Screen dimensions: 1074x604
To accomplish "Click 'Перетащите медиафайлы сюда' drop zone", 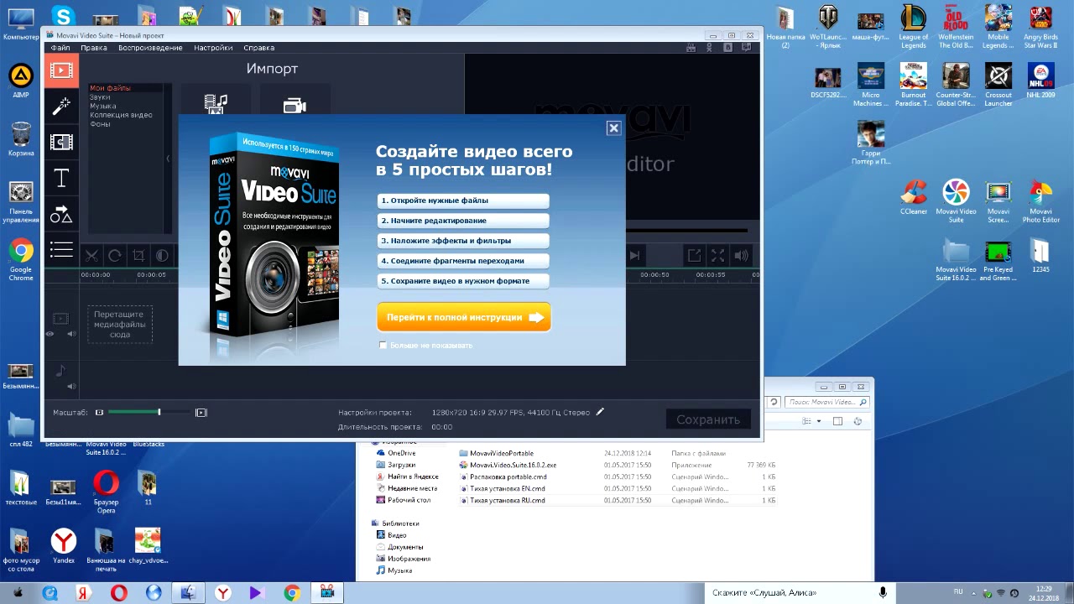I will 119,324.
